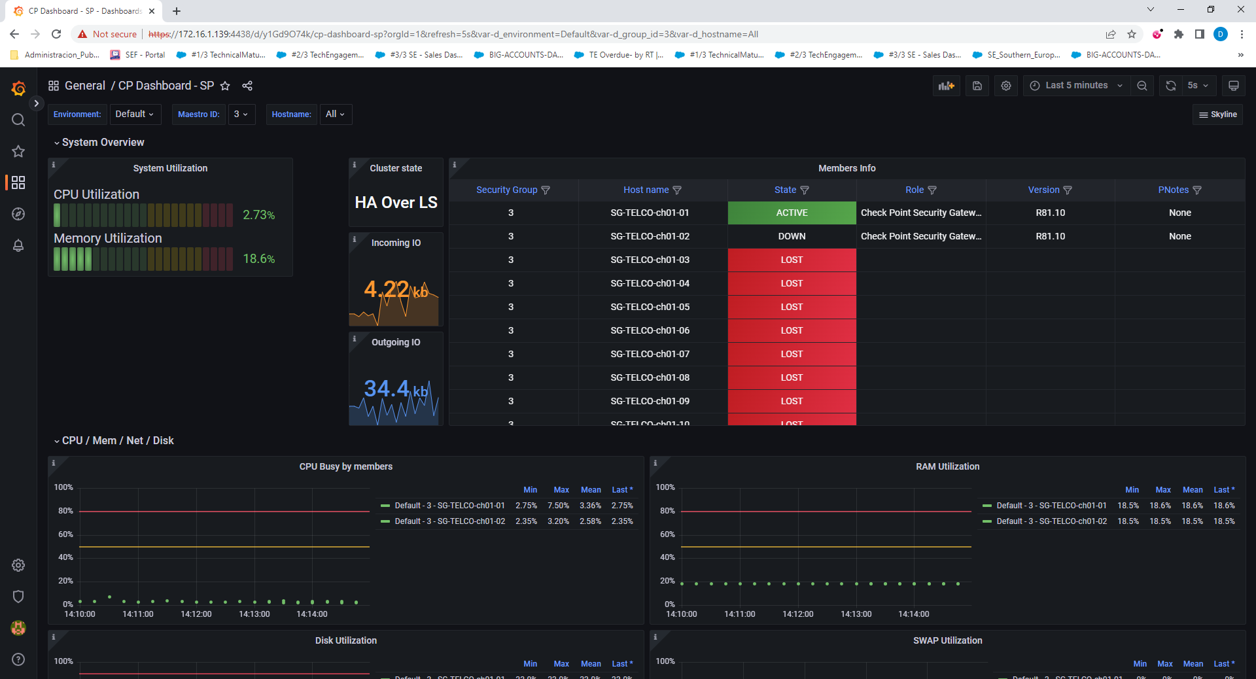Image resolution: width=1256 pixels, height=679 pixels.
Task: Open the SEF - Portal bookmark
Action: click(138, 55)
